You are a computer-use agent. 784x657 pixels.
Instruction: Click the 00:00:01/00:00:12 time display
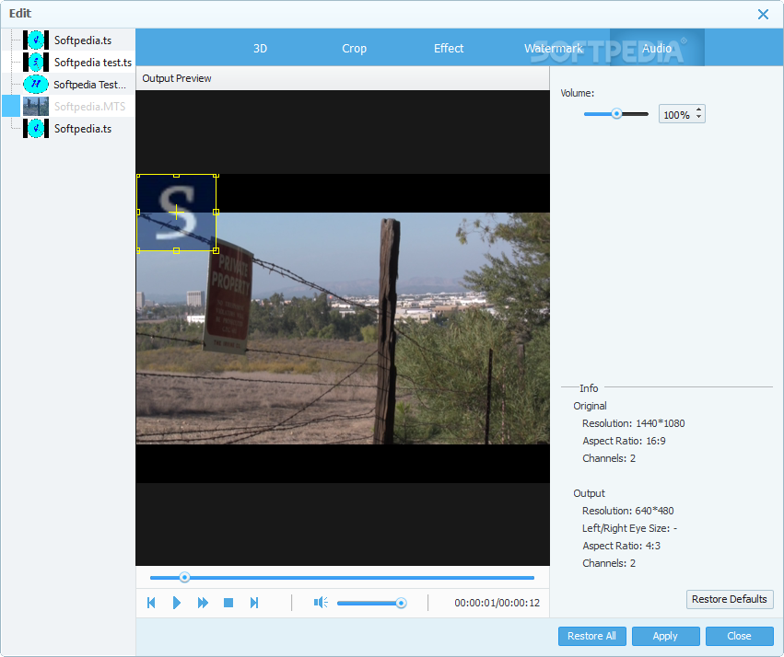[497, 603]
